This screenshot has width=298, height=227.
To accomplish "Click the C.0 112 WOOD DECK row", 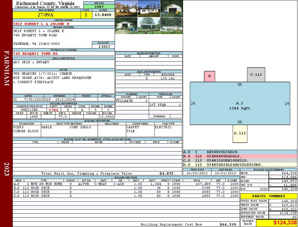I will [126, 192].
